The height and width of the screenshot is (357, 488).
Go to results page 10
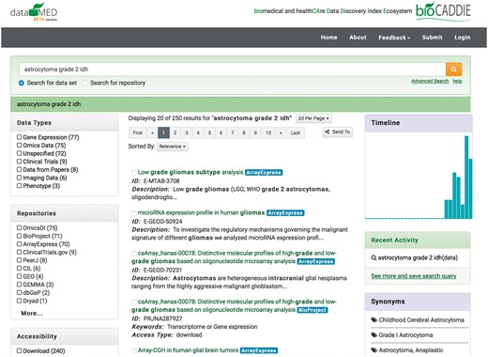[268, 132]
